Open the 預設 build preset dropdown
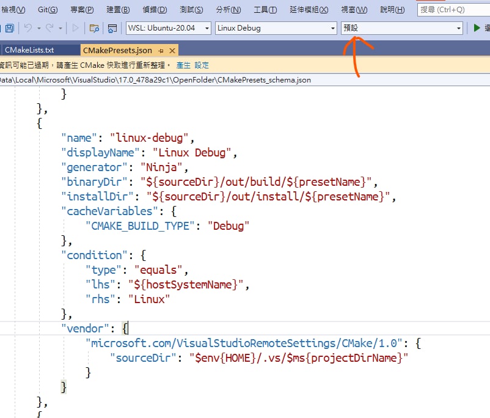490x418 pixels. 402,28
